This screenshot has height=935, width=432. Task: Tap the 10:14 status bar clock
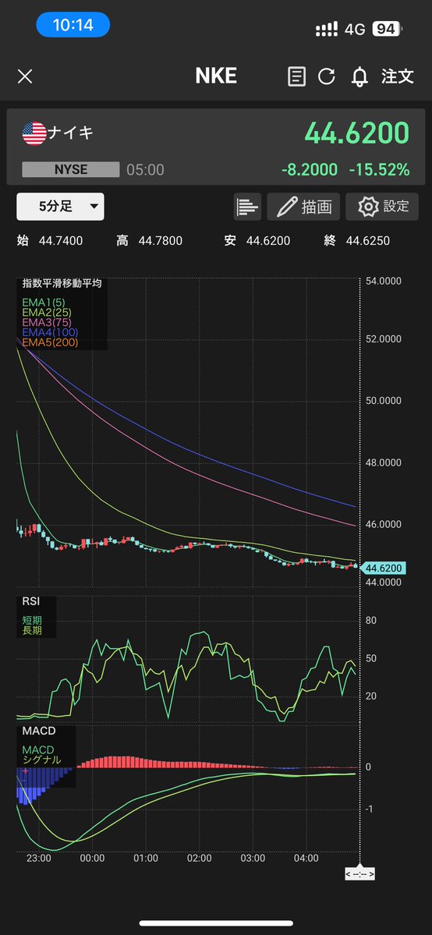point(73,25)
